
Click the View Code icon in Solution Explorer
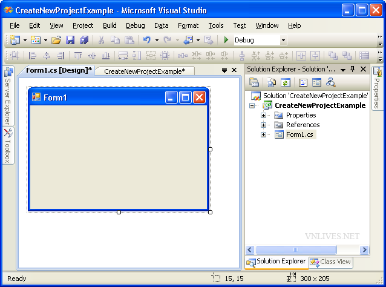pyautogui.click(x=303, y=82)
